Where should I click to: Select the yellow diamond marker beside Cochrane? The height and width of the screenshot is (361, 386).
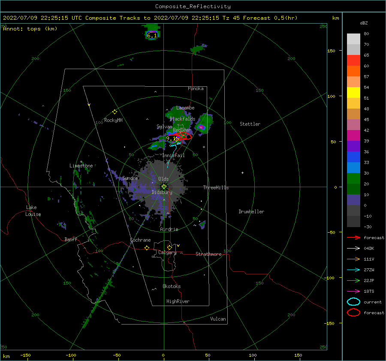pyautogui.click(x=147, y=248)
